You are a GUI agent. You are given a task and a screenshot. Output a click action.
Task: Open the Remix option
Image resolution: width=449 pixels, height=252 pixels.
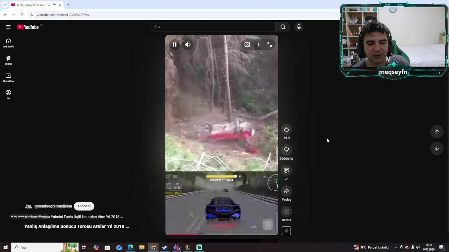[286, 211]
